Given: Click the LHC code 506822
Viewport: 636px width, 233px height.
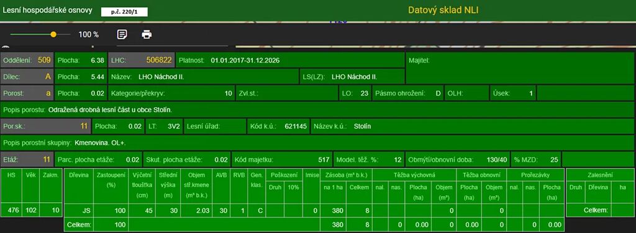Looking at the screenshot, I should [x=142, y=60].
